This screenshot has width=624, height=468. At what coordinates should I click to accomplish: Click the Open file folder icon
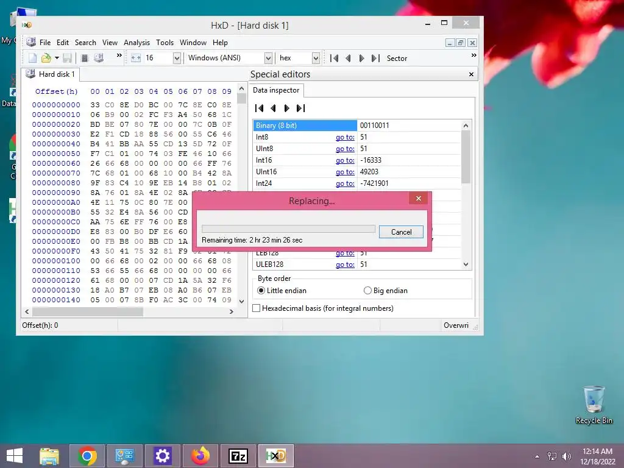pyautogui.click(x=46, y=58)
